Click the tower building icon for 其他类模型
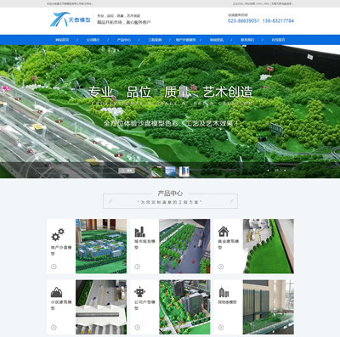This screenshot has height=337, width=340. click(x=224, y=292)
